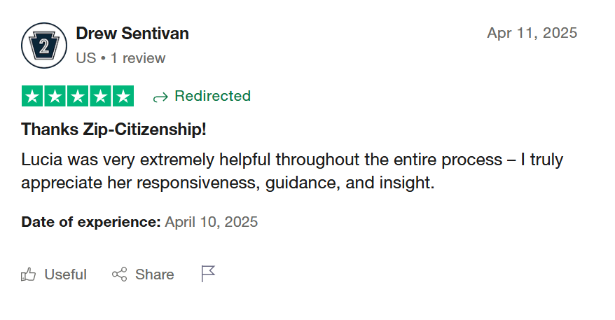Image resolution: width=615 pixels, height=320 pixels.
Task: Open the Drew Sentivan profile name
Action: click(132, 34)
